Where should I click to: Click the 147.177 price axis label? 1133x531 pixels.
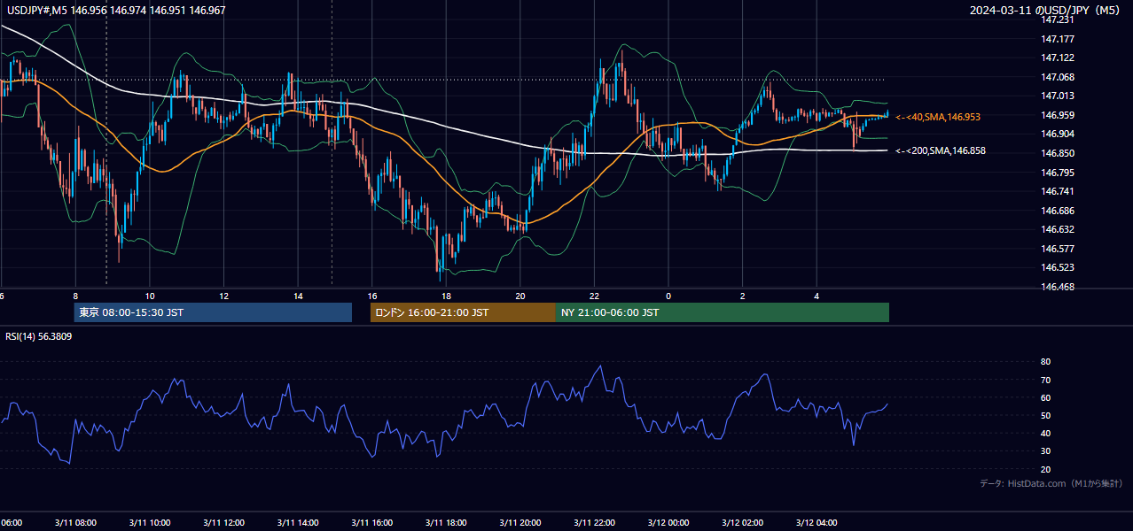click(1058, 39)
